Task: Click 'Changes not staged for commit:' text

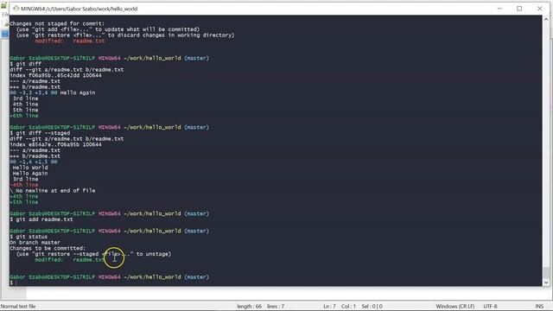Action: tap(57, 23)
